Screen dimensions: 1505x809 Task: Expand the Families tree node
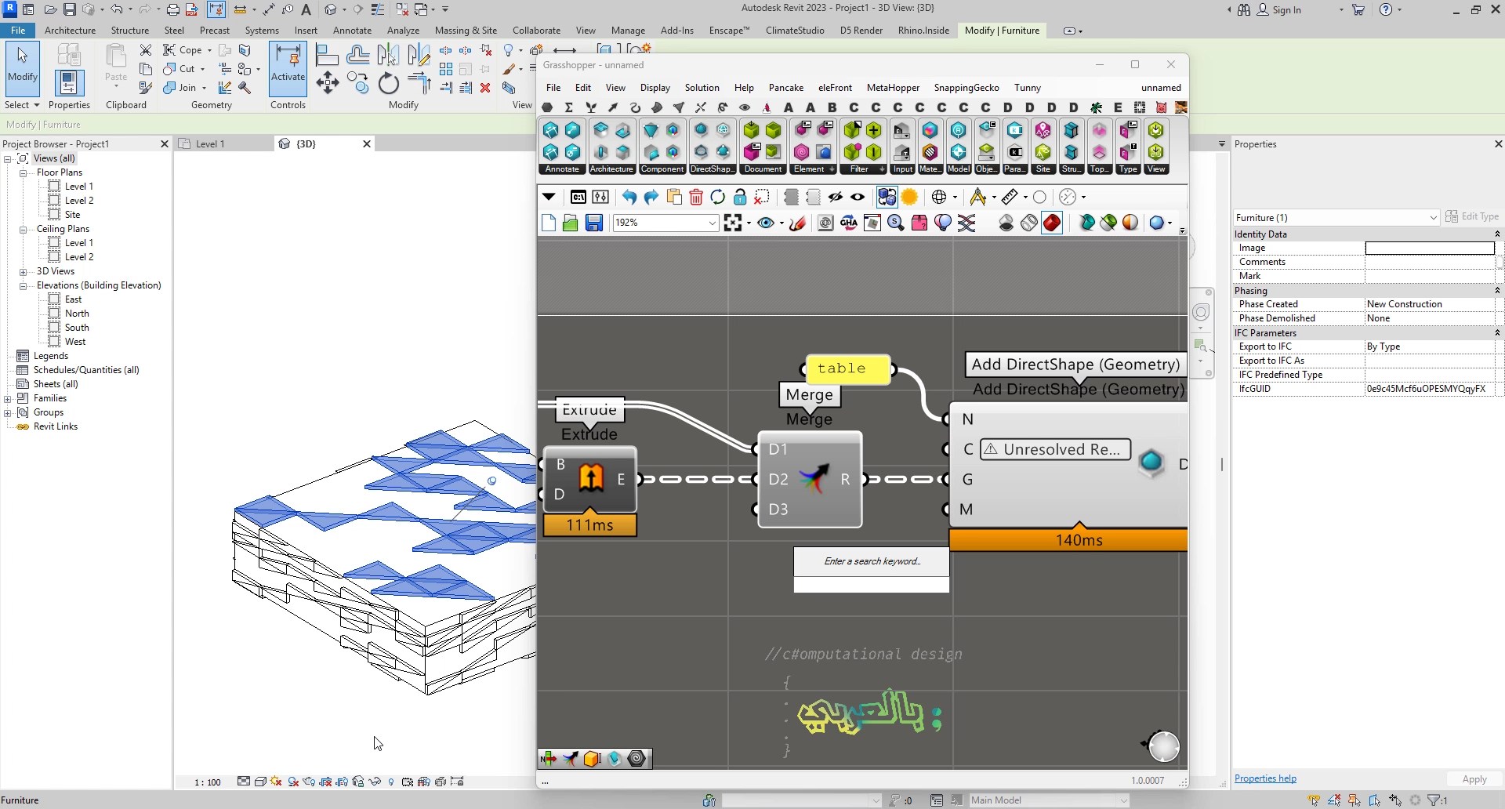point(8,398)
